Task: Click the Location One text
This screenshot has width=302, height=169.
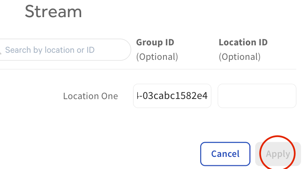Action: coord(90,96)
